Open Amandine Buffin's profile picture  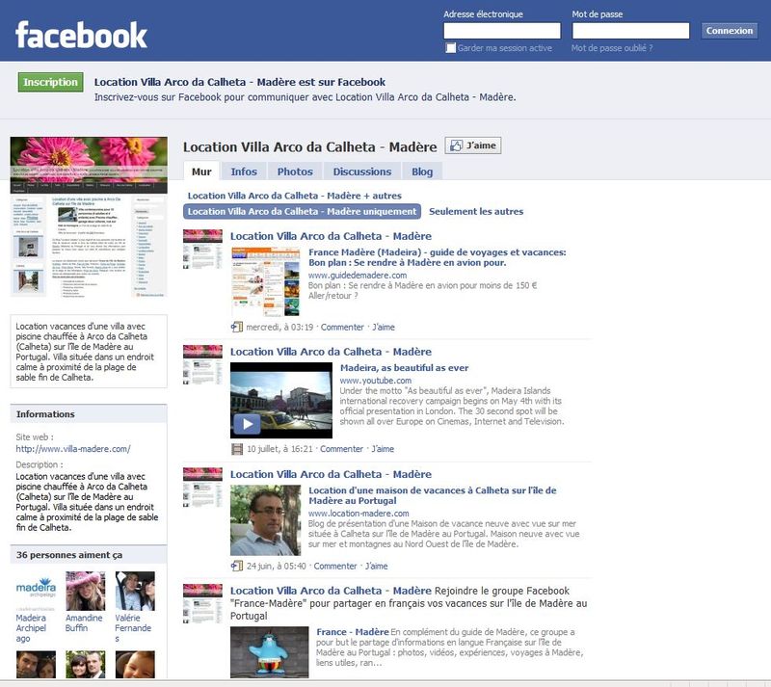click(86, 591)
